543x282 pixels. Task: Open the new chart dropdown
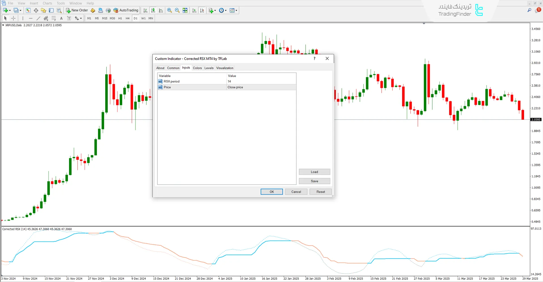[9, 10]
